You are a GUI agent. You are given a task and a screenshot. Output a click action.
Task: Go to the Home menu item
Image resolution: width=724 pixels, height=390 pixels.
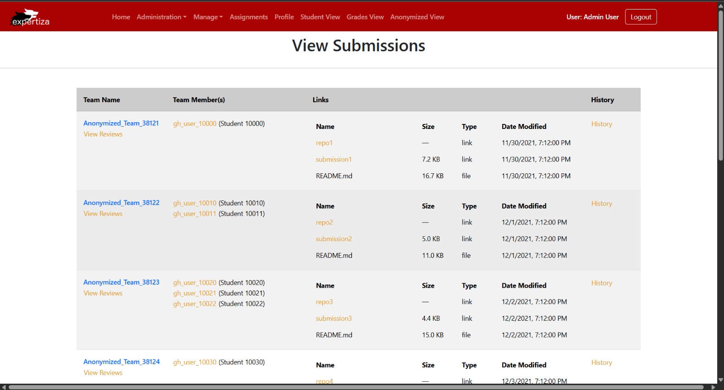(x=121, y=17)
